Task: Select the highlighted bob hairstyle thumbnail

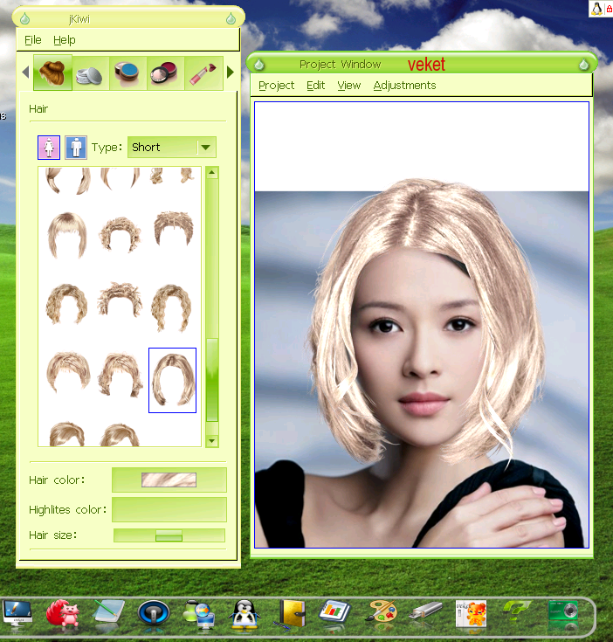Action: [x=172, y=380]
